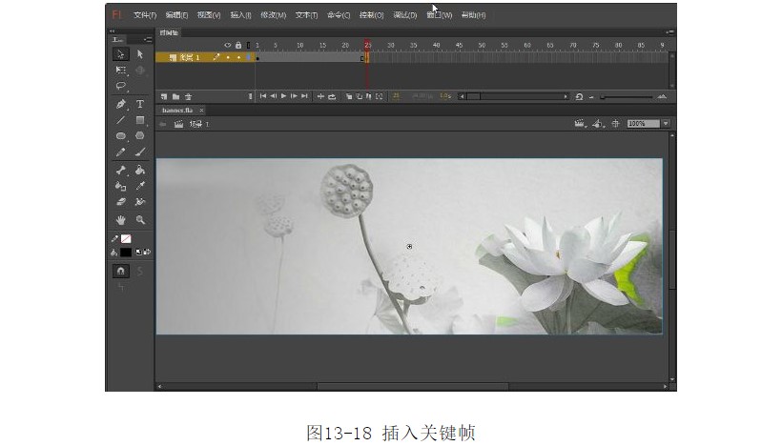This screenshot has width=782, height=446.
Task: Open the stage zoom 100% dropdown
Action: tap(665, 124)
